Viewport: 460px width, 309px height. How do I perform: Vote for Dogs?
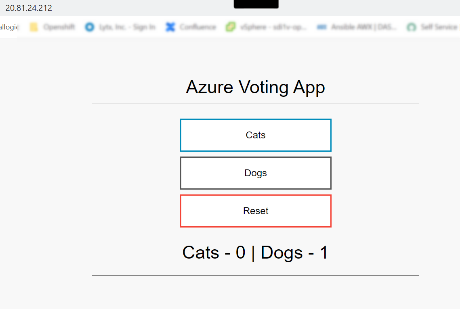point(256,173)
